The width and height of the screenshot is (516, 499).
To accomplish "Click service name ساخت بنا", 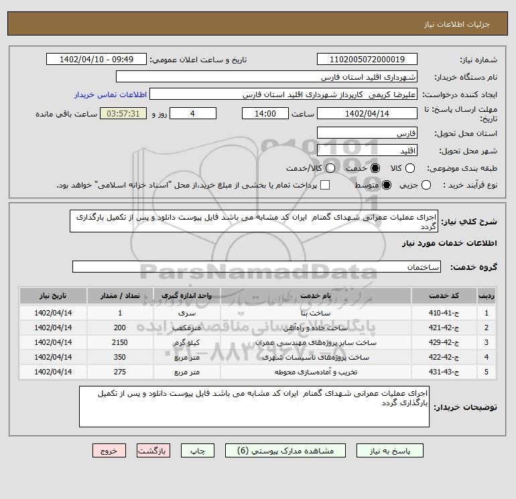I will [x=316, y=313].
